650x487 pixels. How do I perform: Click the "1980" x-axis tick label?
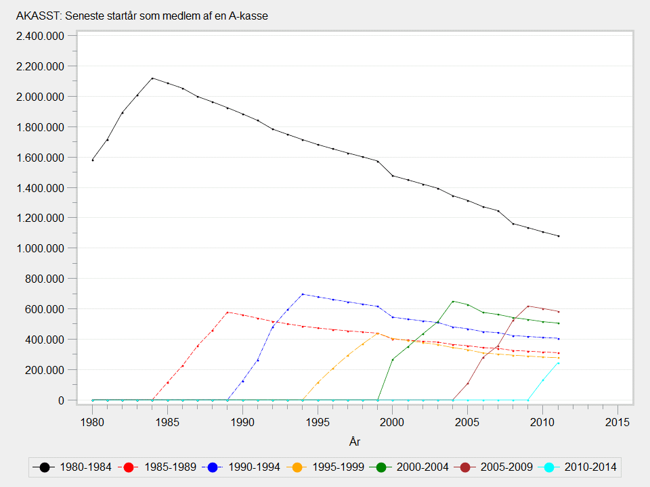(93, 422)
